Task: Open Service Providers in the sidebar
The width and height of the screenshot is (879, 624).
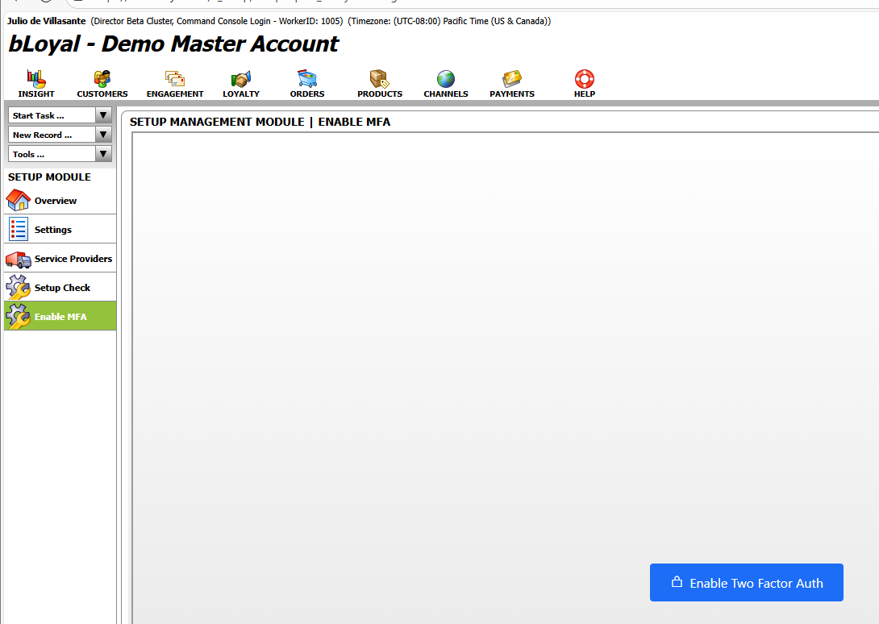Action: click(x=73, y=259)
